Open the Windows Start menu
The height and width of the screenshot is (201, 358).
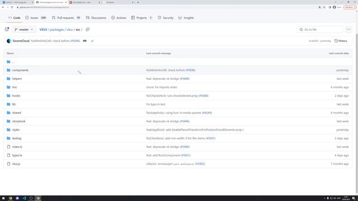coord(3,198)
